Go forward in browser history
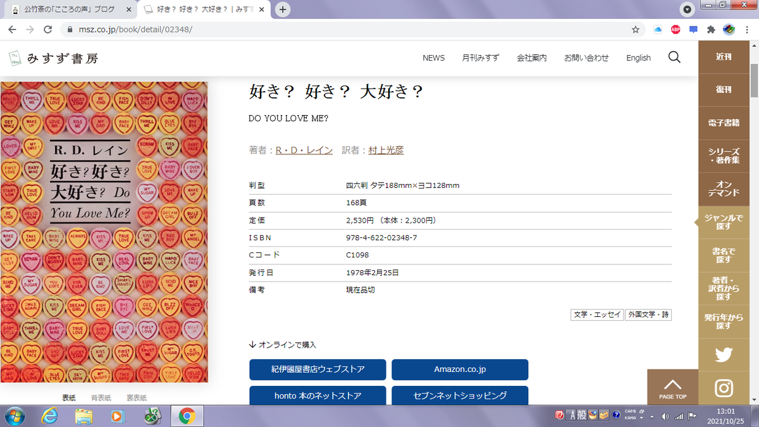This screenshot has height=427, width=759. click(x=30, y=30)
